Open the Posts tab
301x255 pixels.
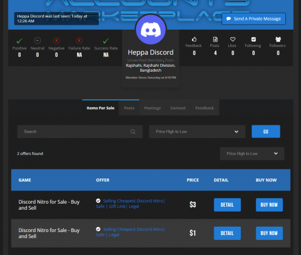coord(129,108)
